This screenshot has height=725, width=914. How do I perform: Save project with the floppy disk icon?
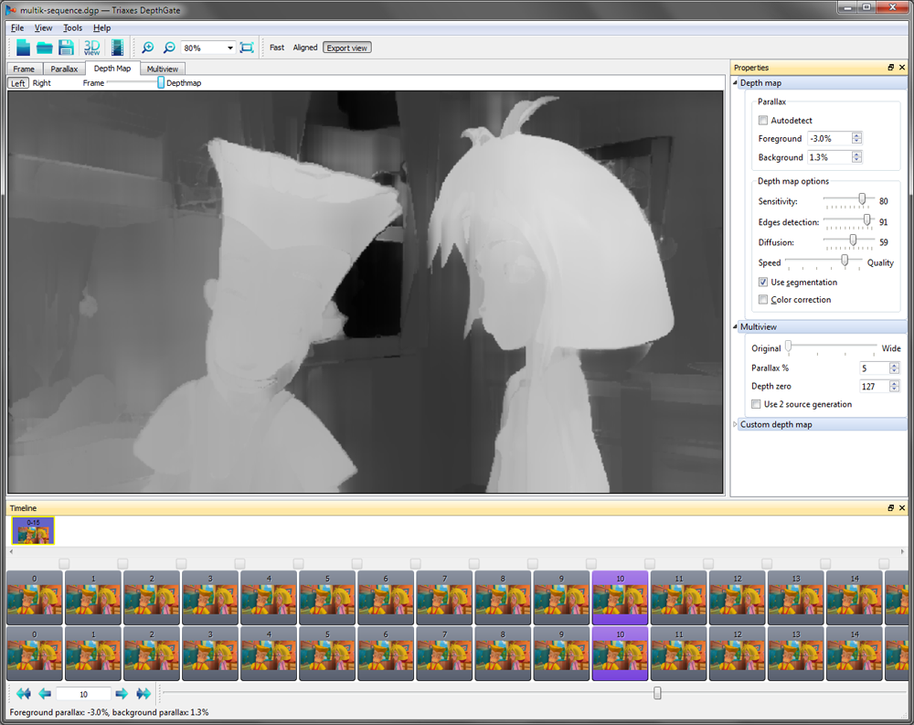click(67, 48)
